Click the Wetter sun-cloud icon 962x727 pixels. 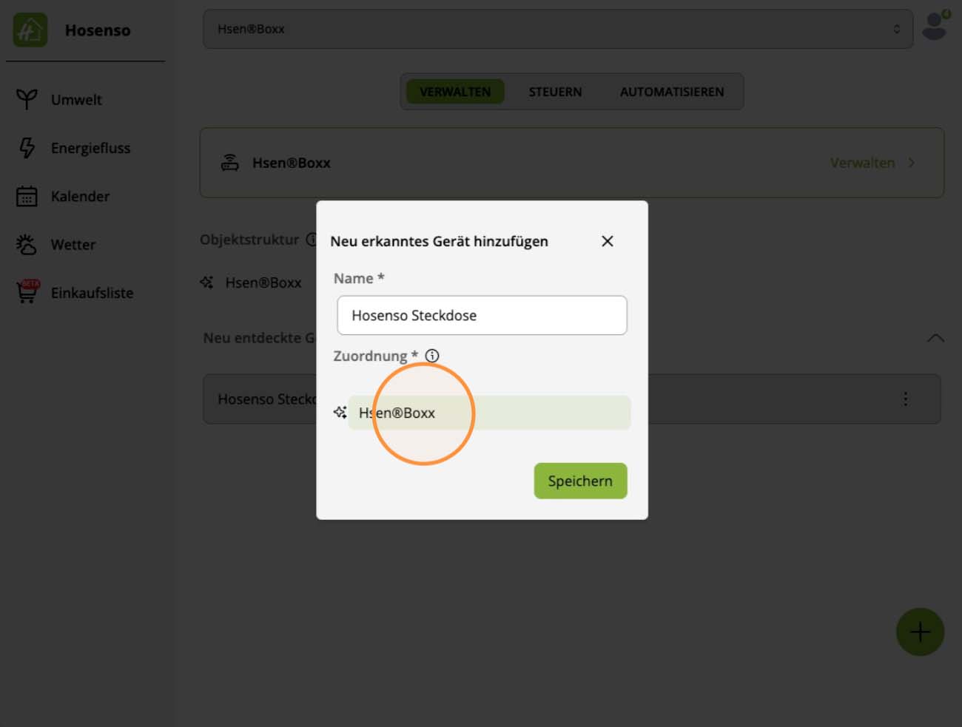[x=27, y=244]
